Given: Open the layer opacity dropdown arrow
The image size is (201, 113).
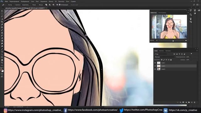Looking at the screenshot, I should [191, 57].
